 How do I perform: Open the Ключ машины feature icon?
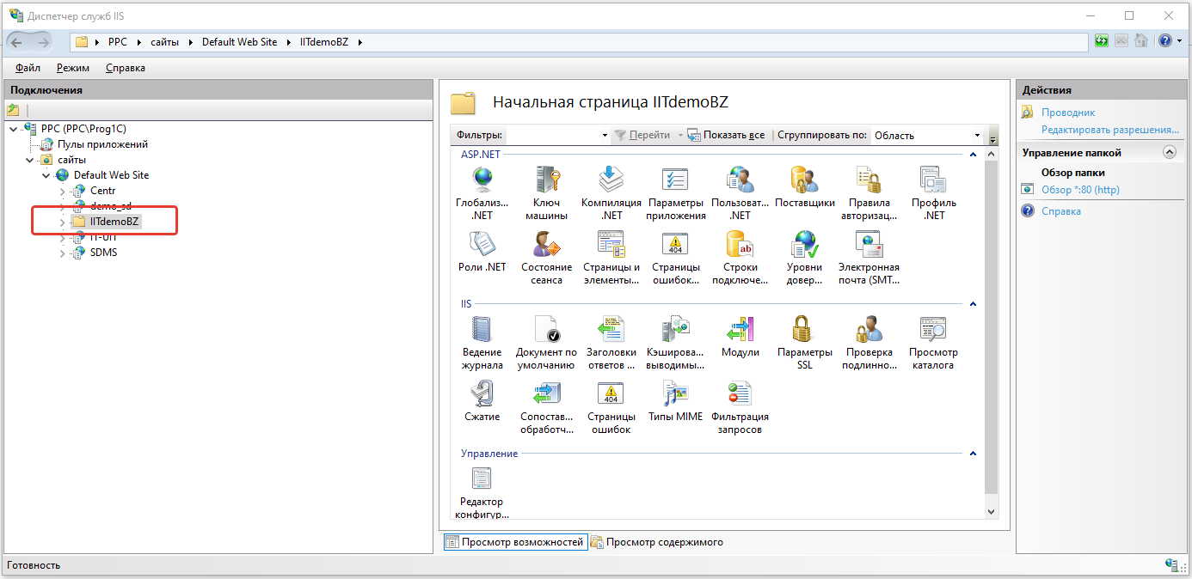(546, 180)
